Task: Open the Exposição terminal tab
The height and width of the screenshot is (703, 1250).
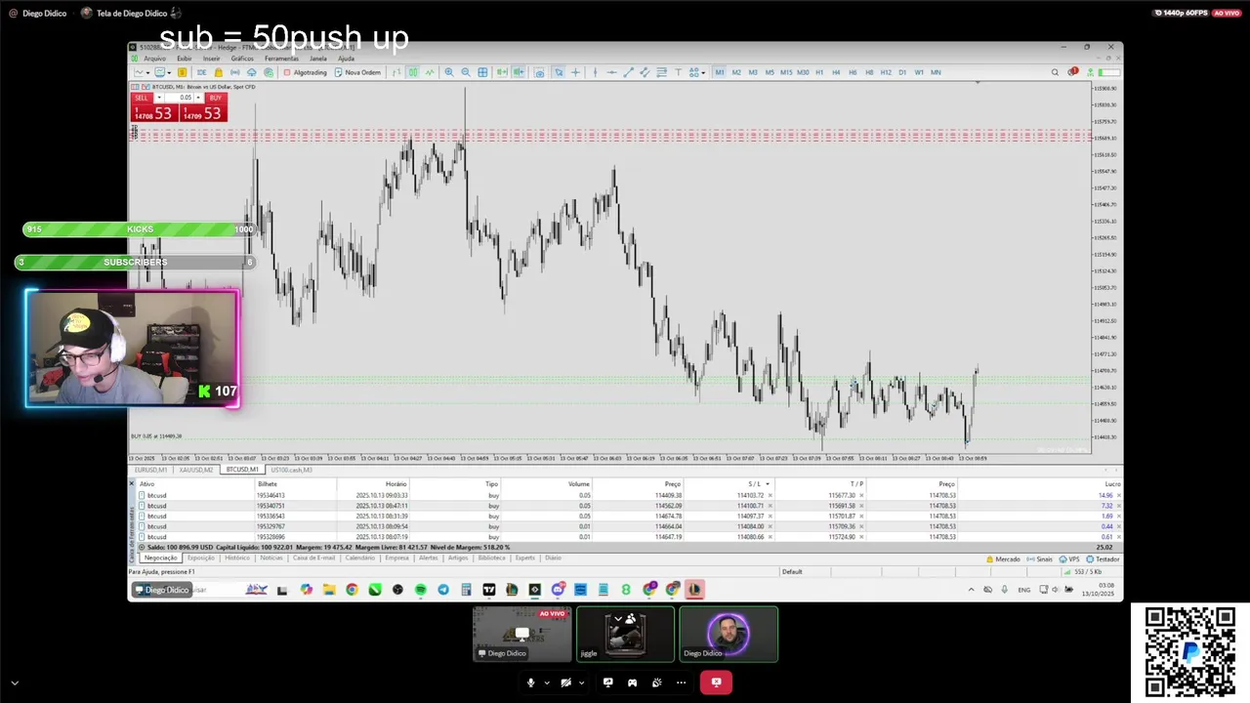Action: click(x=201, y=558)
